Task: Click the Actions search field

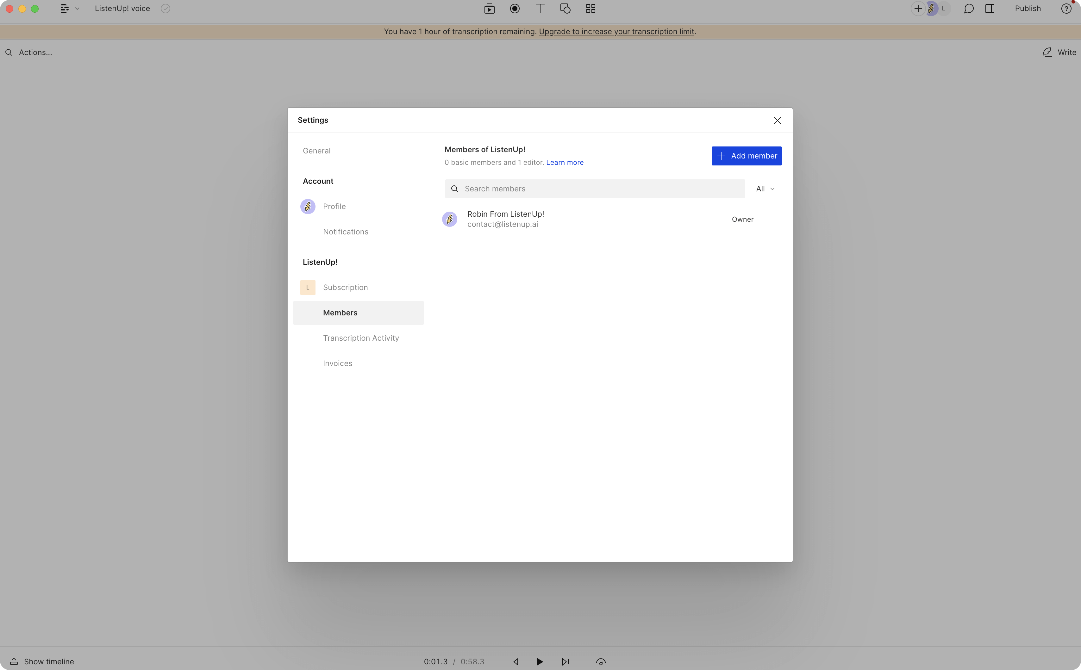Action: 35,52
